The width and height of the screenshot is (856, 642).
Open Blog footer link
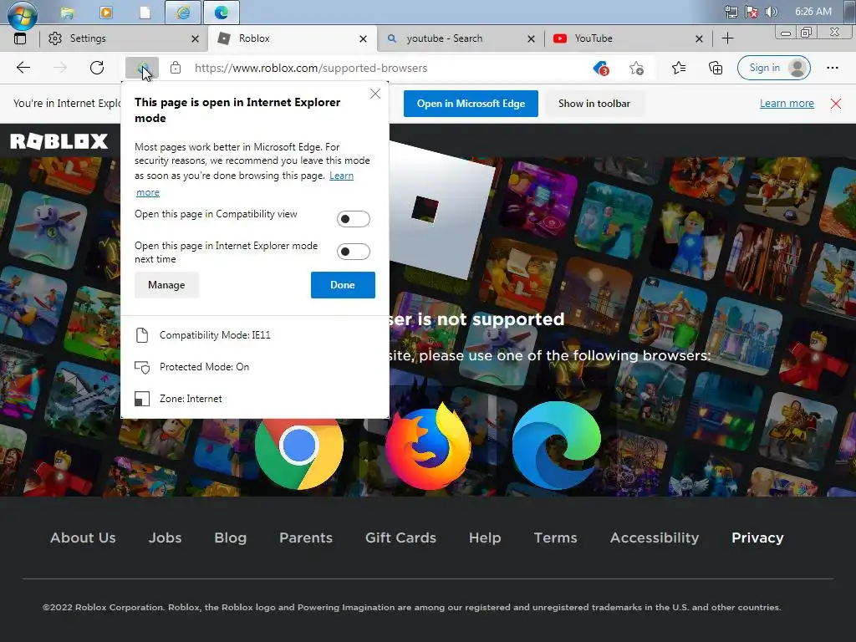(231, 538)
